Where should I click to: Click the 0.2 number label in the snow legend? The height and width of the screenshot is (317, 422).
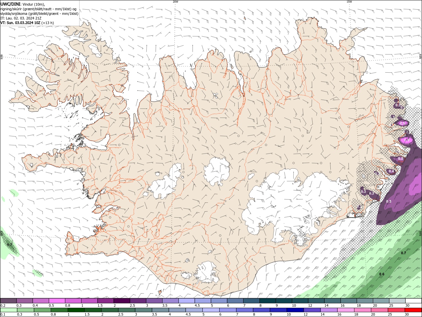(3, 305)
